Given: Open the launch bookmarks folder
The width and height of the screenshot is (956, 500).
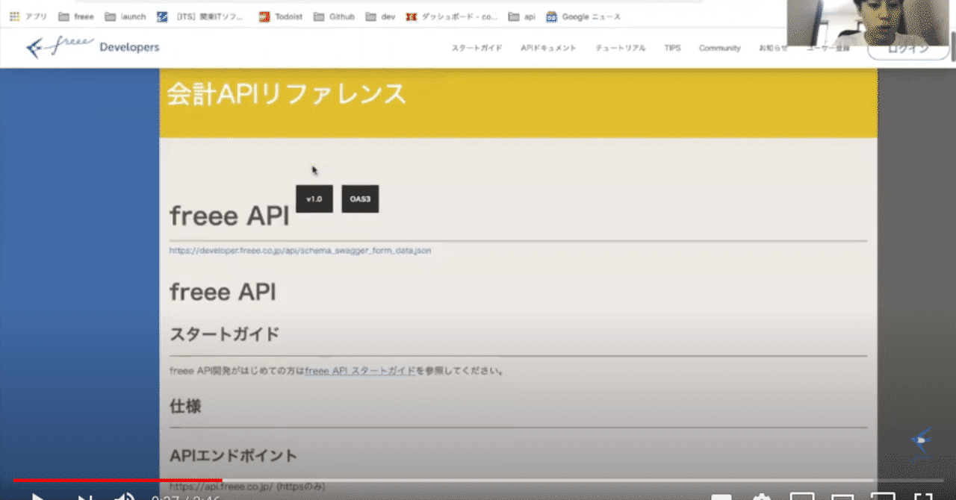Looking at the screenshot, I should pos(125,16).
